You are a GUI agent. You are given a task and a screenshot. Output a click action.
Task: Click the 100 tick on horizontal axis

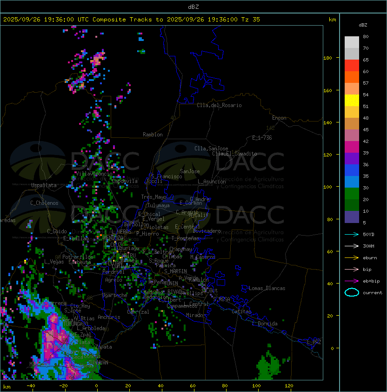[256, 385]
